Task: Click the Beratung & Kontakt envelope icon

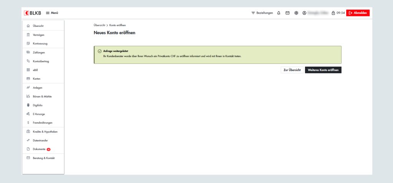Action: coord(28,158)
